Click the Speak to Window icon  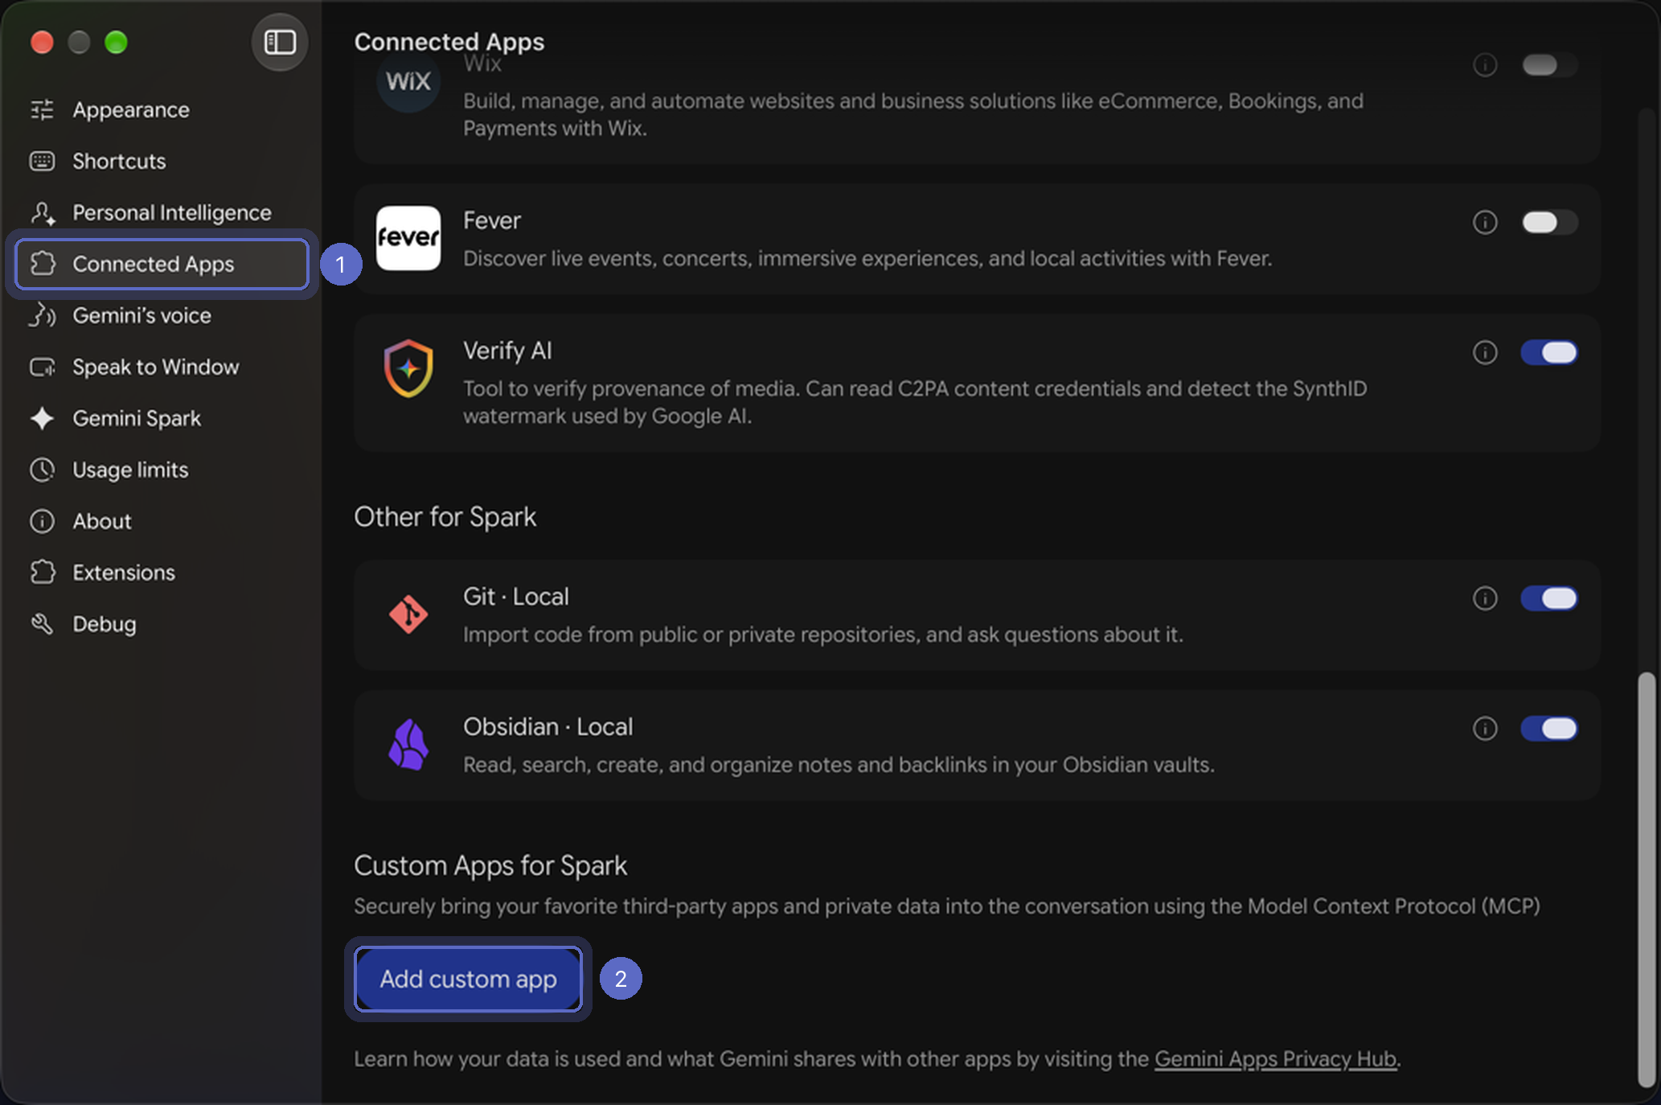point(42,367)
